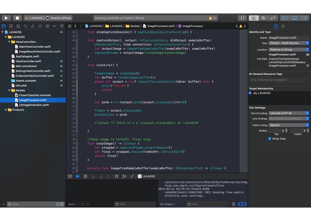Toggle the debug area visibility
This screenshot has height=221, width=311.
pyautogui.click(x=294, y=18)
